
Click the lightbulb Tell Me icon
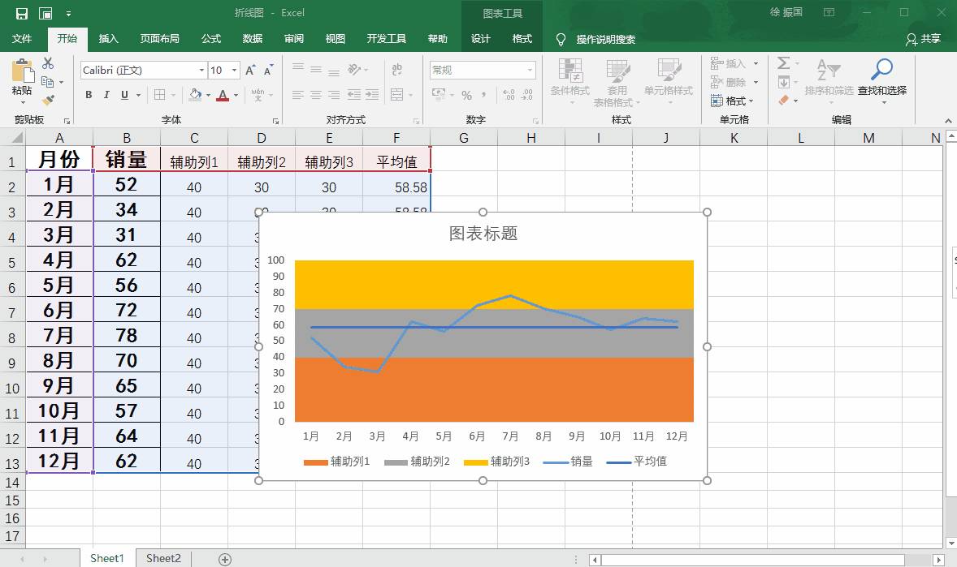[561, 40]
